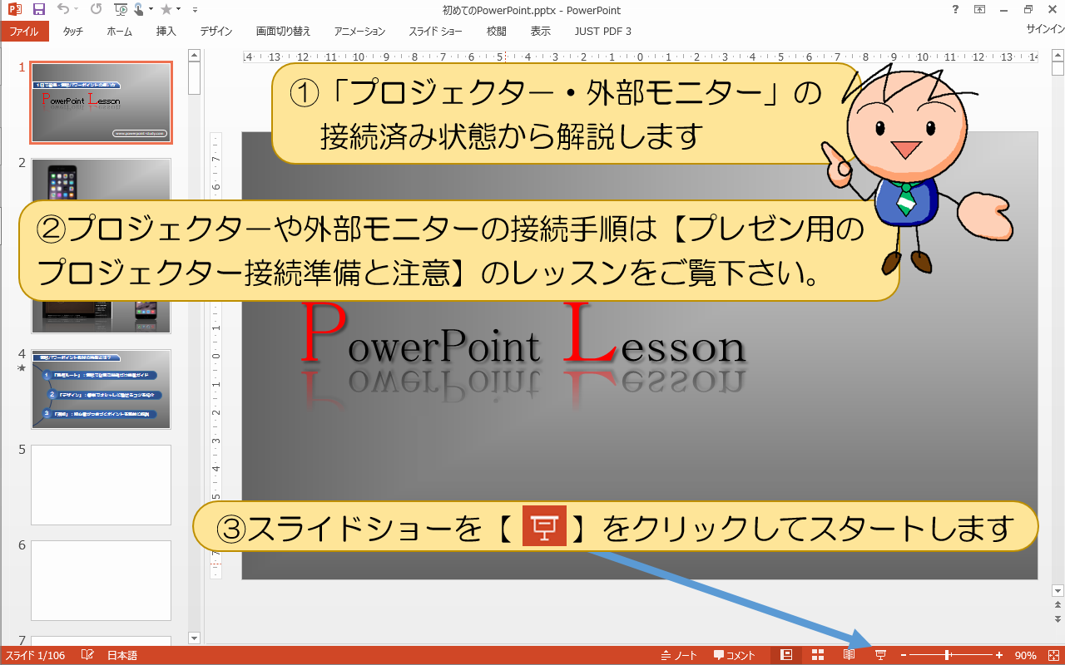Click the Save icon in quick access toolbar
The height and width of the screenshot is (665, 1065).
[x=38, y=10]
